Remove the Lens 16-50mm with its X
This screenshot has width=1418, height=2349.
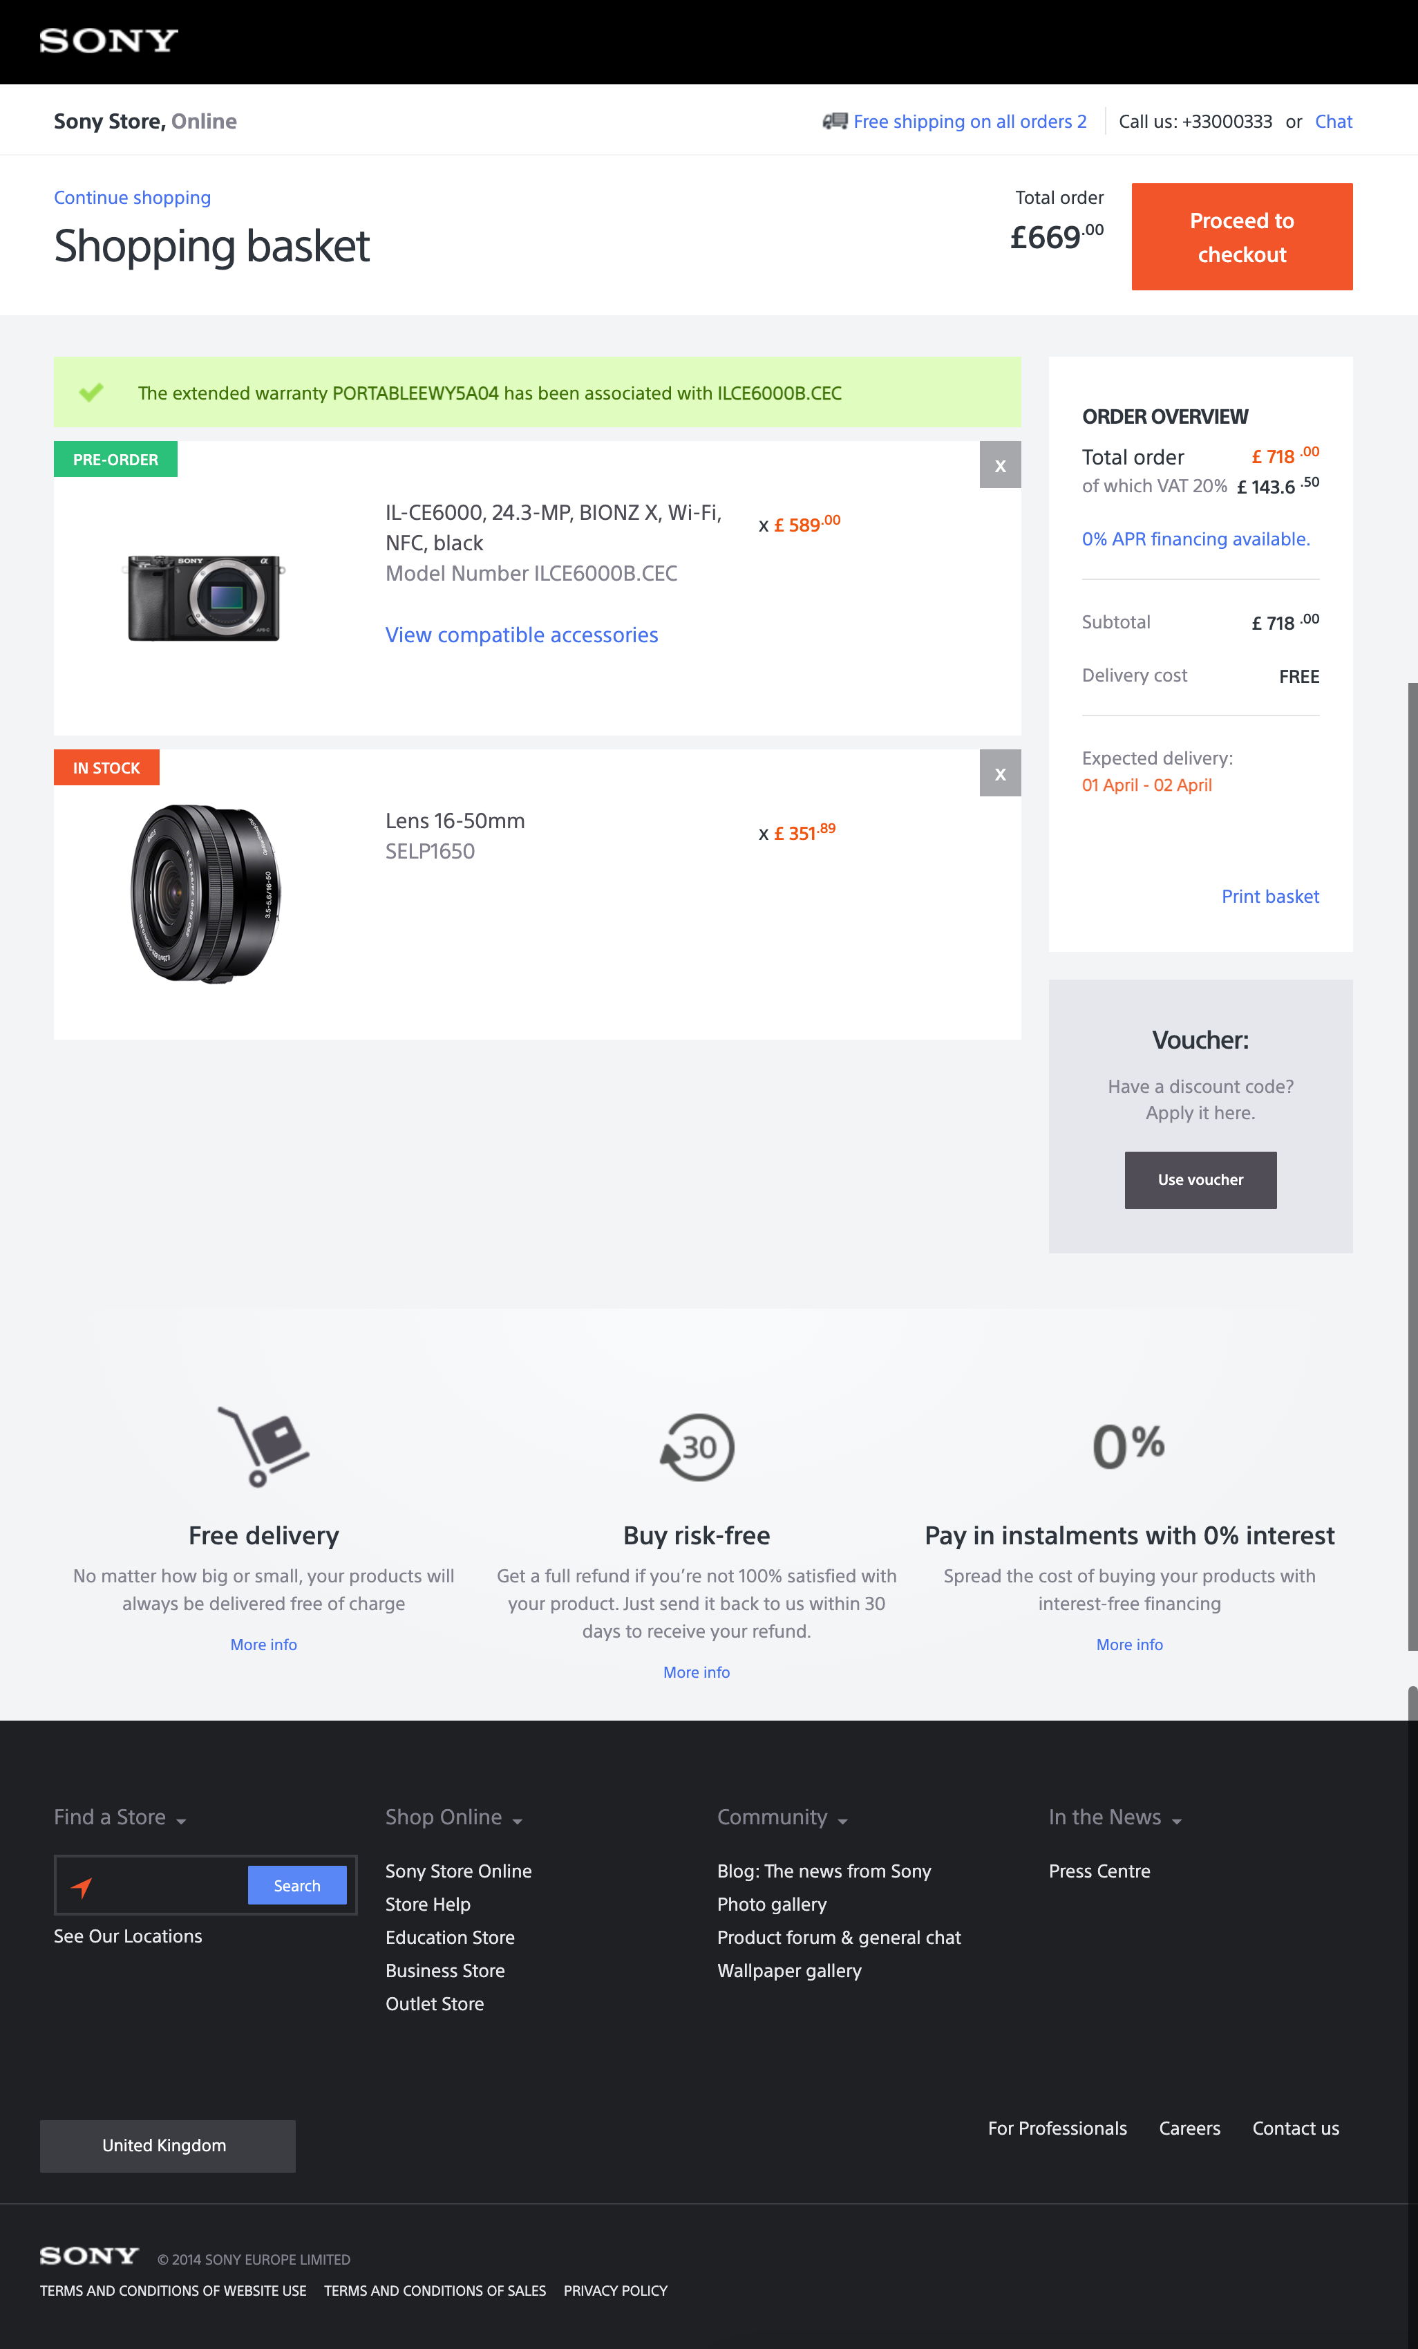[1000, 773]
